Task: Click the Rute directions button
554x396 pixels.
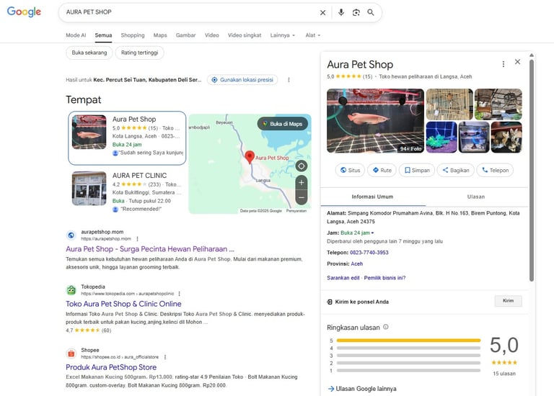Action: (x=382, y=171)
